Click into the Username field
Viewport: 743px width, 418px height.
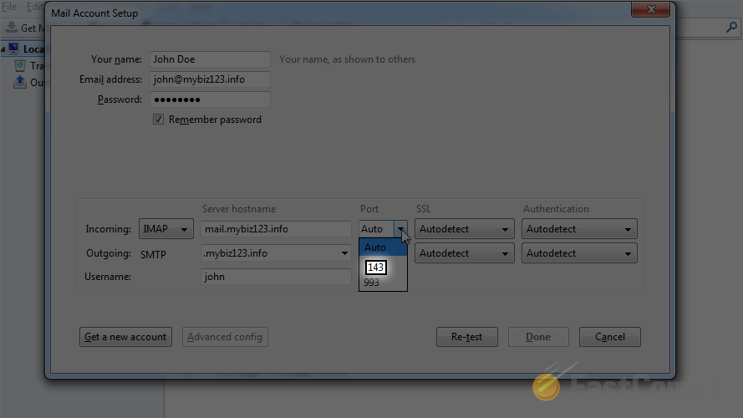276,277
